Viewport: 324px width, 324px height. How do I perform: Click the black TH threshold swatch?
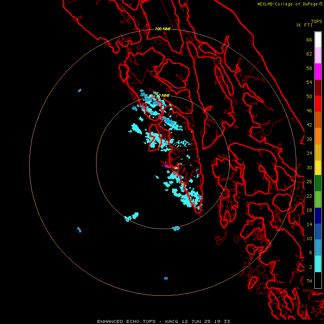tap(318, 280)
